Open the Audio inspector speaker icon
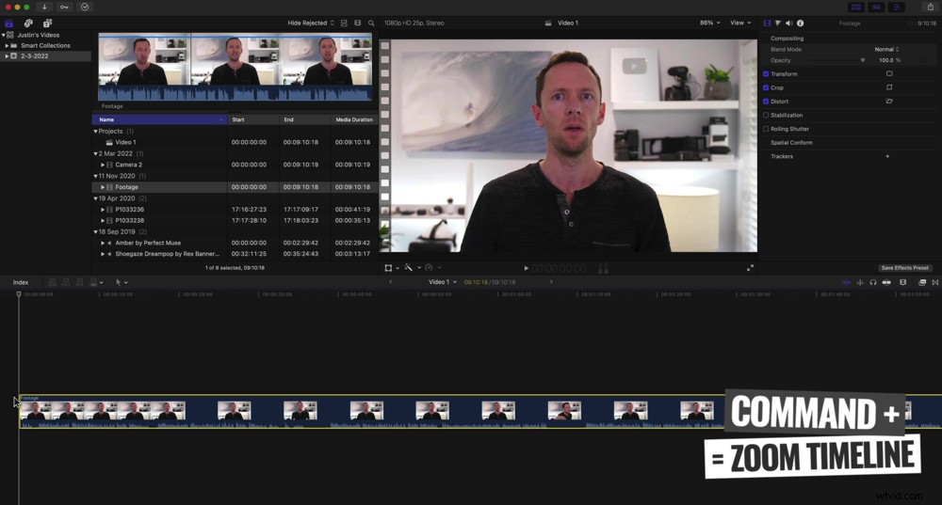This screenshot has height=505, width=942. [789, 23]
